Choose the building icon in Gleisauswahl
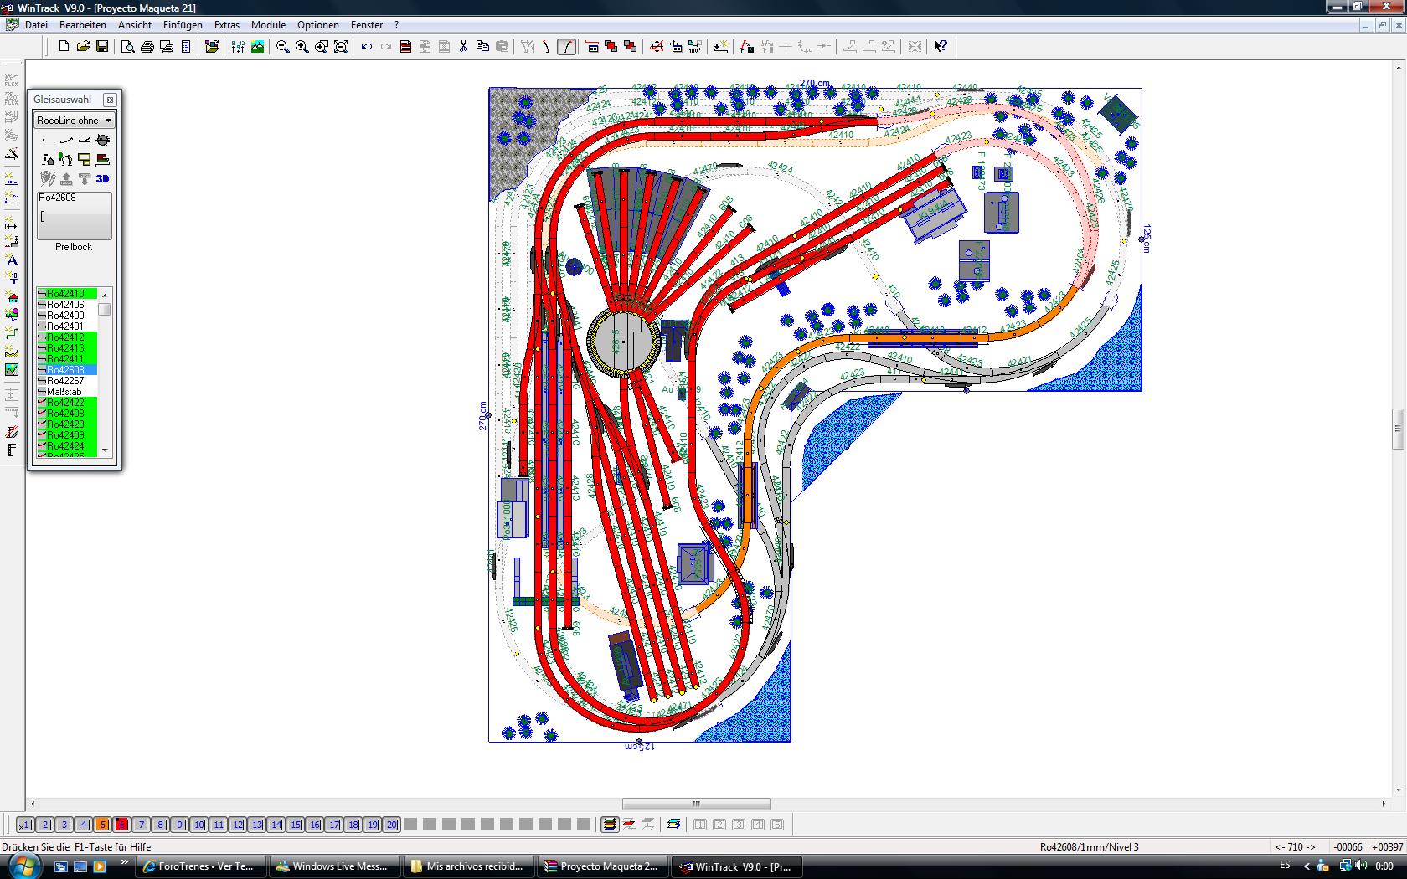The image size is (1407, 879). [48, 159]
